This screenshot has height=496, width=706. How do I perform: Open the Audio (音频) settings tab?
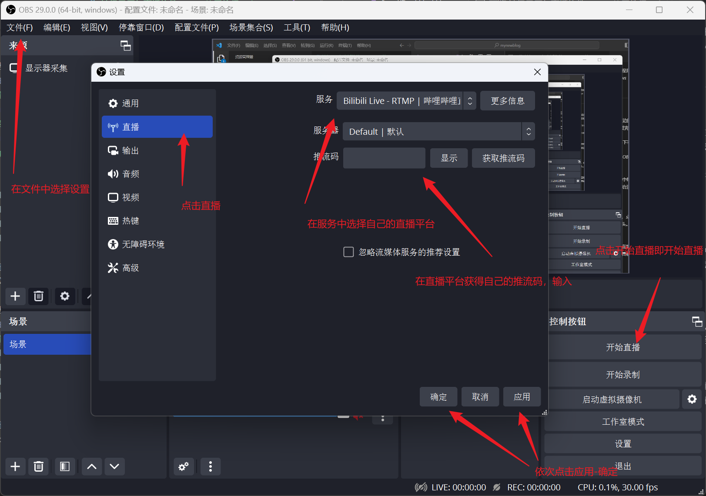(157, 174)
